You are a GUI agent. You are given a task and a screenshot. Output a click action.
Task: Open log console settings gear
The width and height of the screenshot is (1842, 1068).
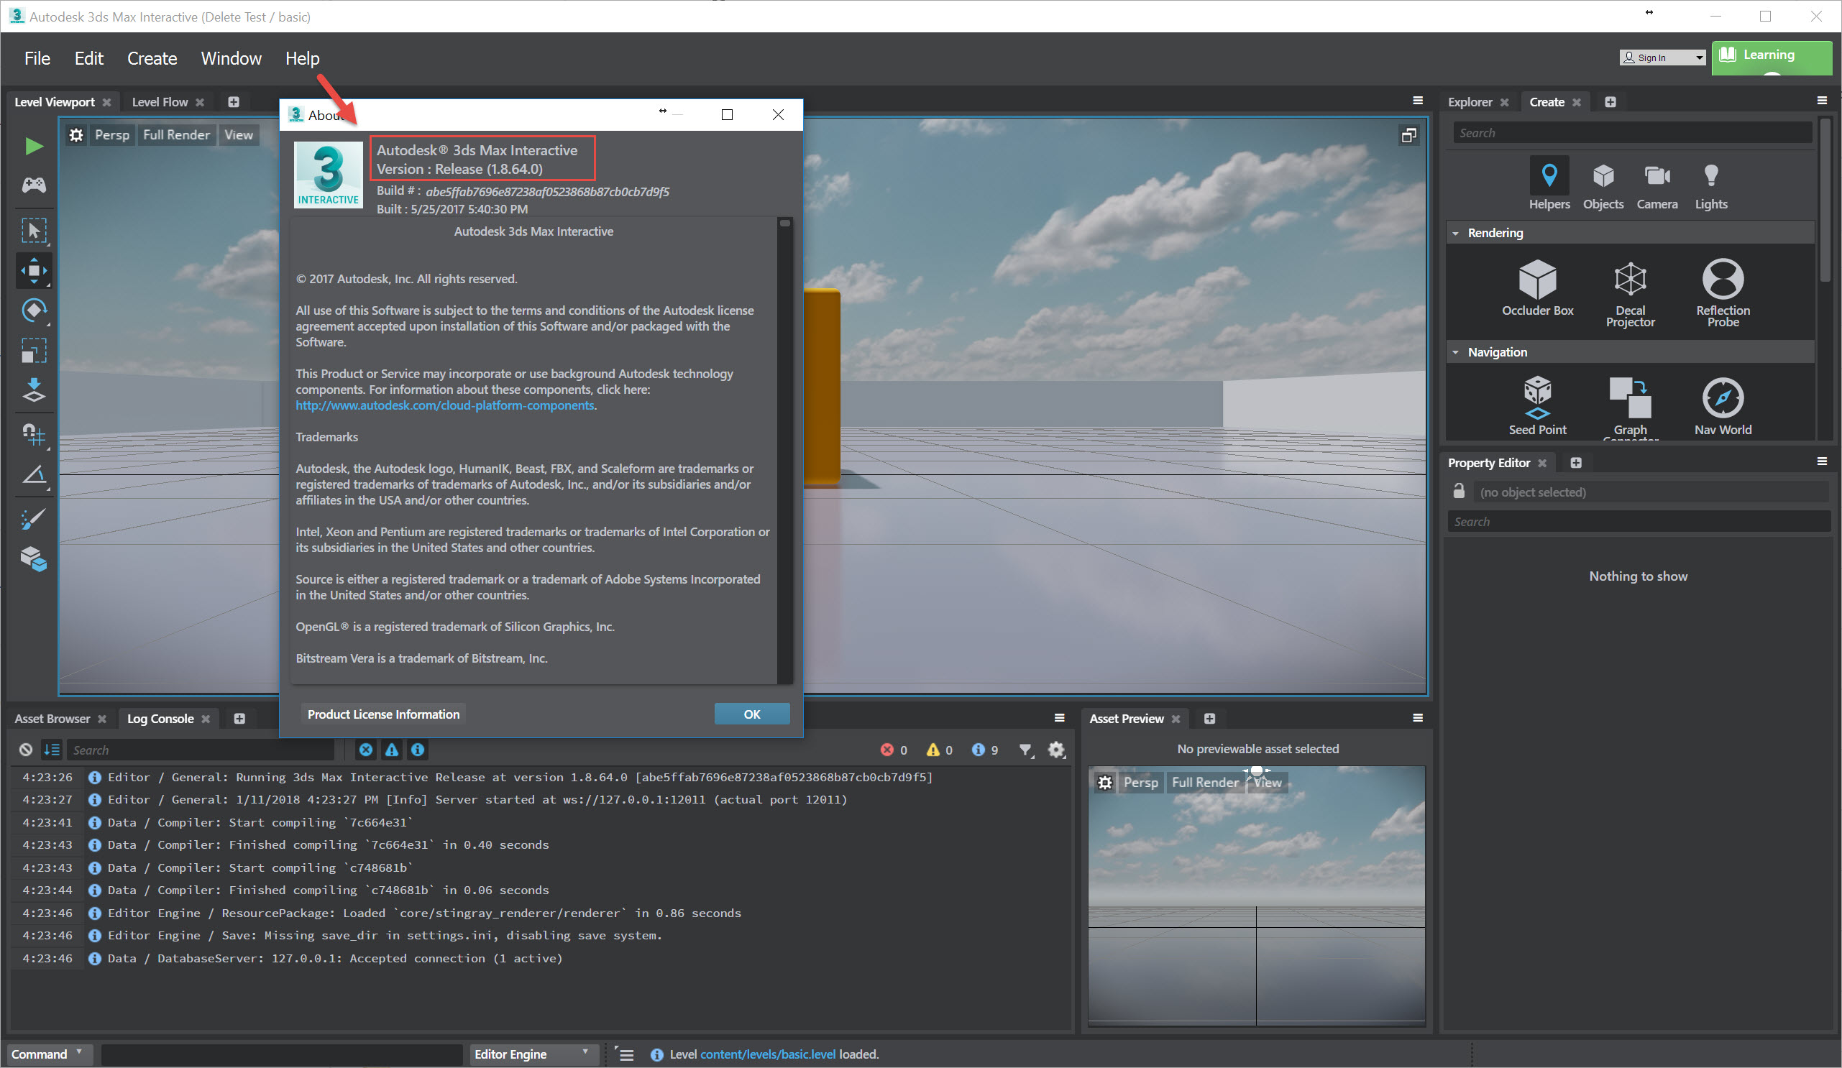1056,750
